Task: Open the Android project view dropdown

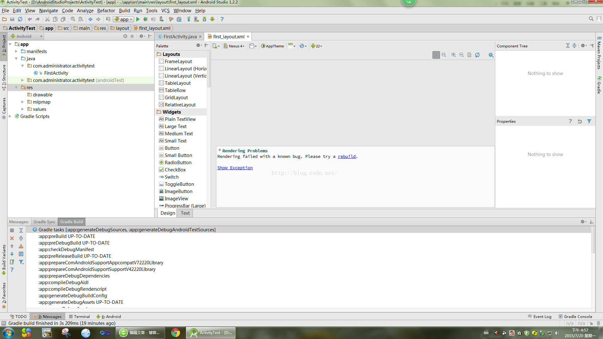Action: pyautogui.click(x=26, y=36)
